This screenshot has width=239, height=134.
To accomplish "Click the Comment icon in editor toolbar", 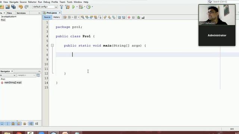I will pyautogui.click(x=139, y=17).
